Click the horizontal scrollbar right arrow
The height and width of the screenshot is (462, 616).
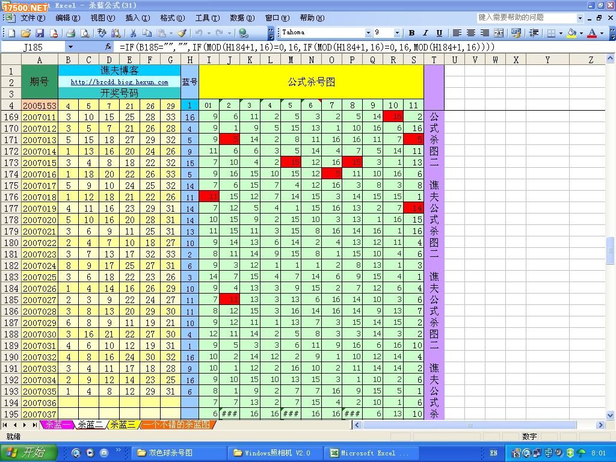pos(600,425)
